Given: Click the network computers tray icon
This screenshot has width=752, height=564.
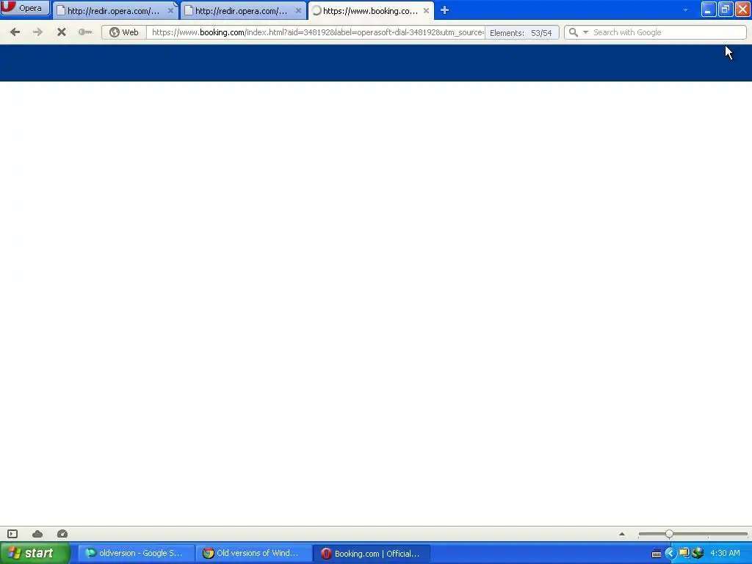Looking at the screenshot, I should pyautogui.click(x=684, y=554).
